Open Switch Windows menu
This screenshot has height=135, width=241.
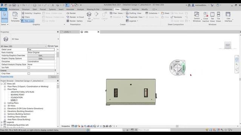point(197,17)
